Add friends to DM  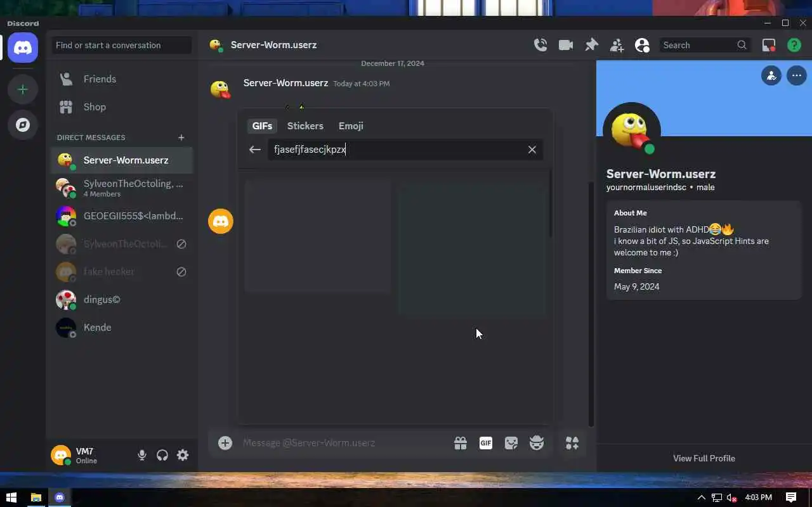[x=617, y=45]
